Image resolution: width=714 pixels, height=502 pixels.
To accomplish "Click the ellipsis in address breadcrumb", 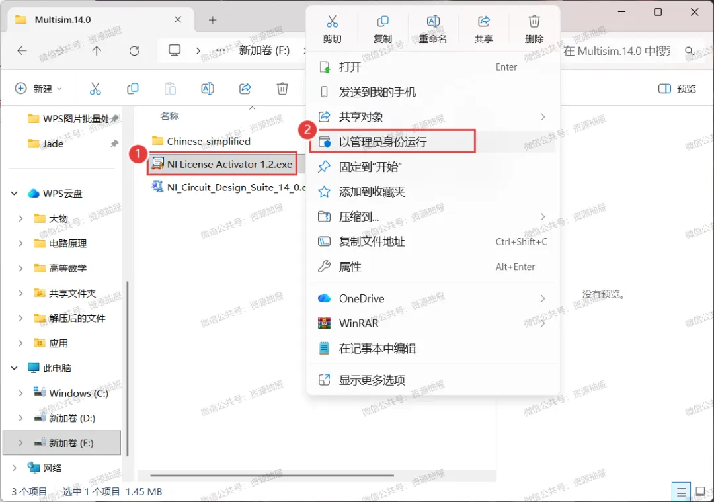I will (220, 50).
